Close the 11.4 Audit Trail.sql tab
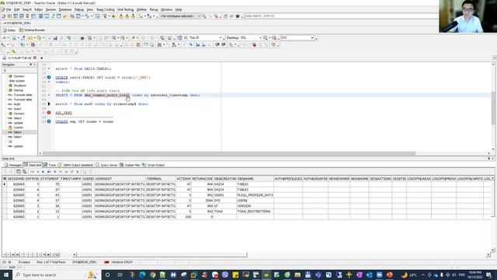Screen dimensions: 497x280 [35, 58]
